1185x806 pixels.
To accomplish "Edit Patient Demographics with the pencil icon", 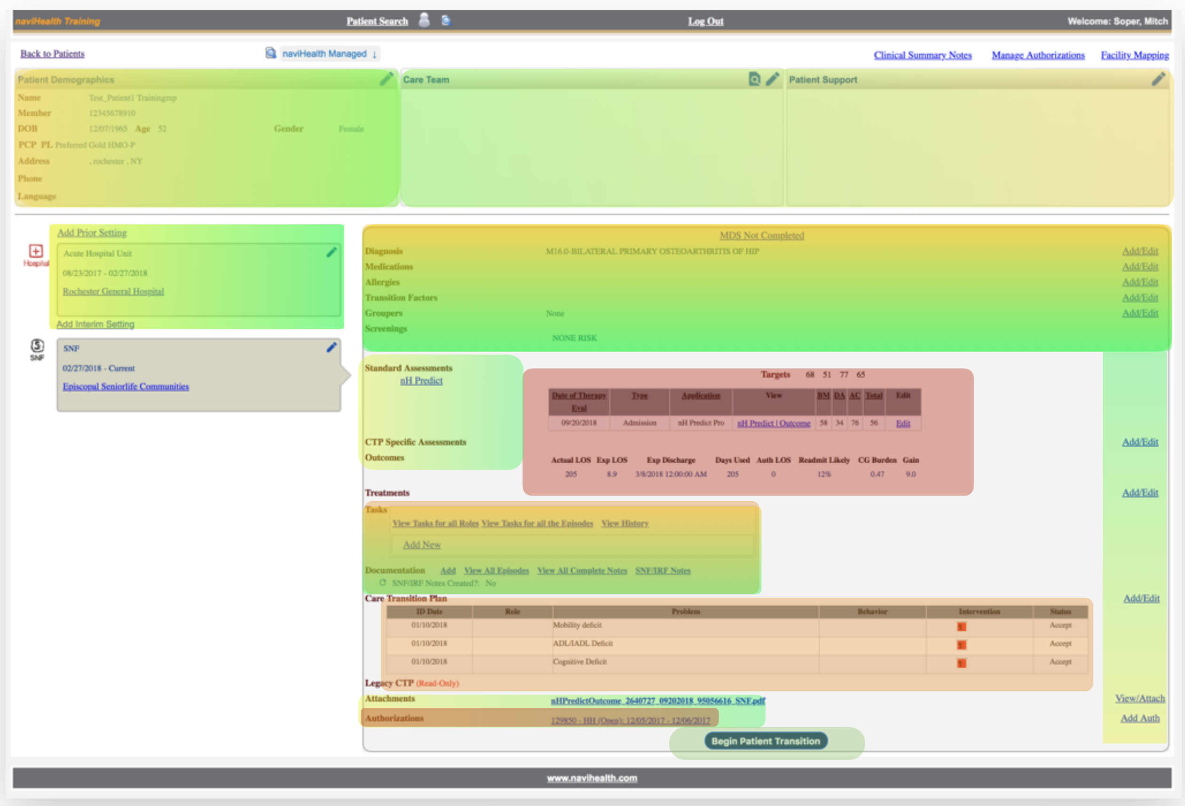I will pos(387,79).
